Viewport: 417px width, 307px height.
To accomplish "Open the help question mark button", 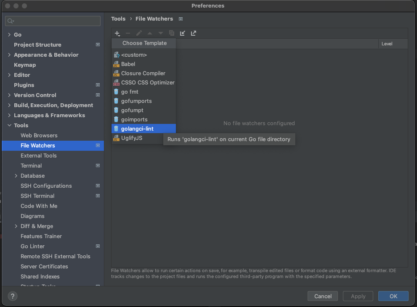I will click(x=13, y=296).
